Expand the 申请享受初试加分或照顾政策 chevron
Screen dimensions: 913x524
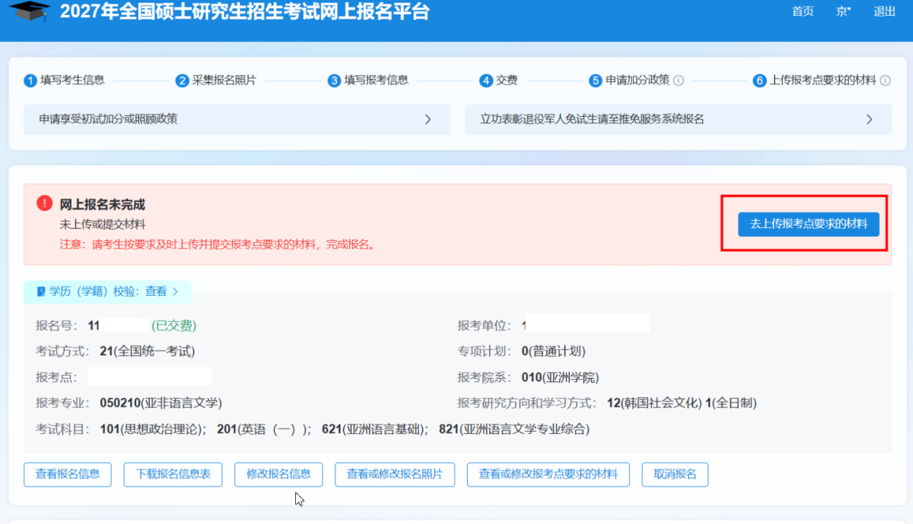(428, 119)
